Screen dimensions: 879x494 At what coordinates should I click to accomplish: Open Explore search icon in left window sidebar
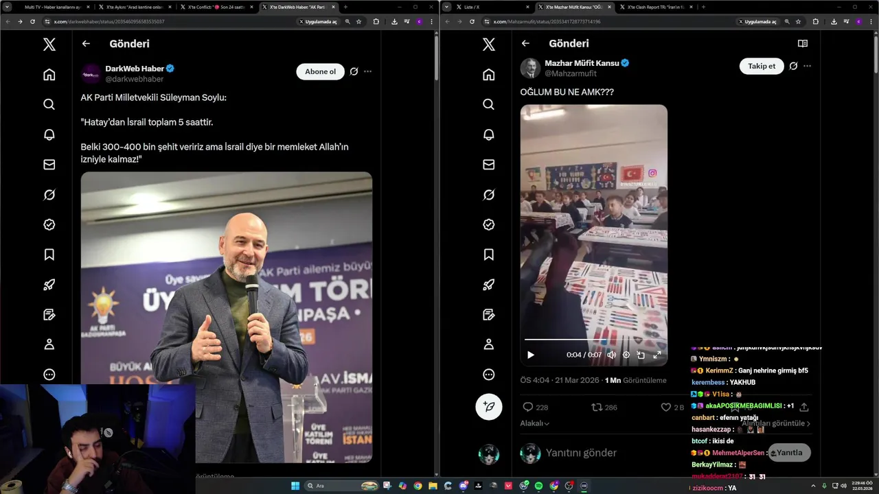pyautogui.click(x=49, y=104)
